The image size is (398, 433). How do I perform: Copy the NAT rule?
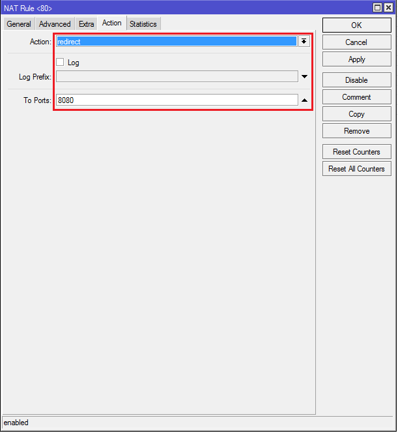coord(356,114)
